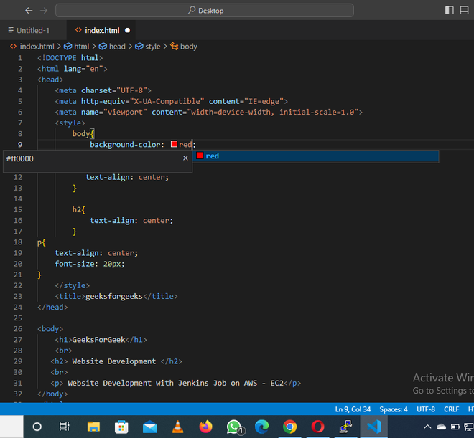The height and width of the screenshot is (438, 474).
Task: Click the red color swatch beside background-color value
Action: click(174, 145)
